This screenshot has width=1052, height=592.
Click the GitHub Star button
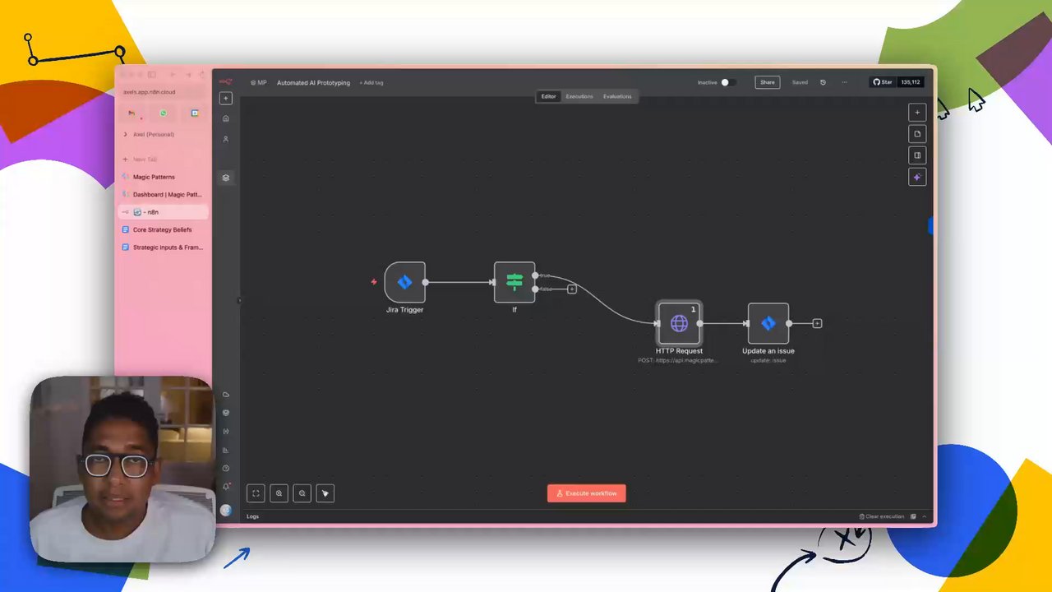[883, 82]
